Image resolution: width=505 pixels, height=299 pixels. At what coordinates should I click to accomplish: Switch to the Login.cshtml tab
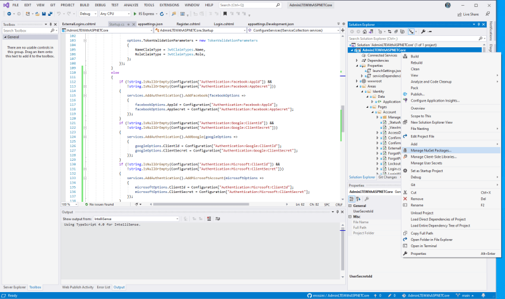tap(223, 24)
